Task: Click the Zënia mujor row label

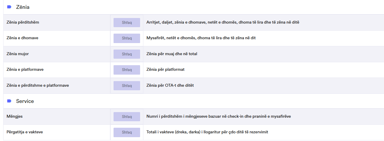Action: [18, 54]
